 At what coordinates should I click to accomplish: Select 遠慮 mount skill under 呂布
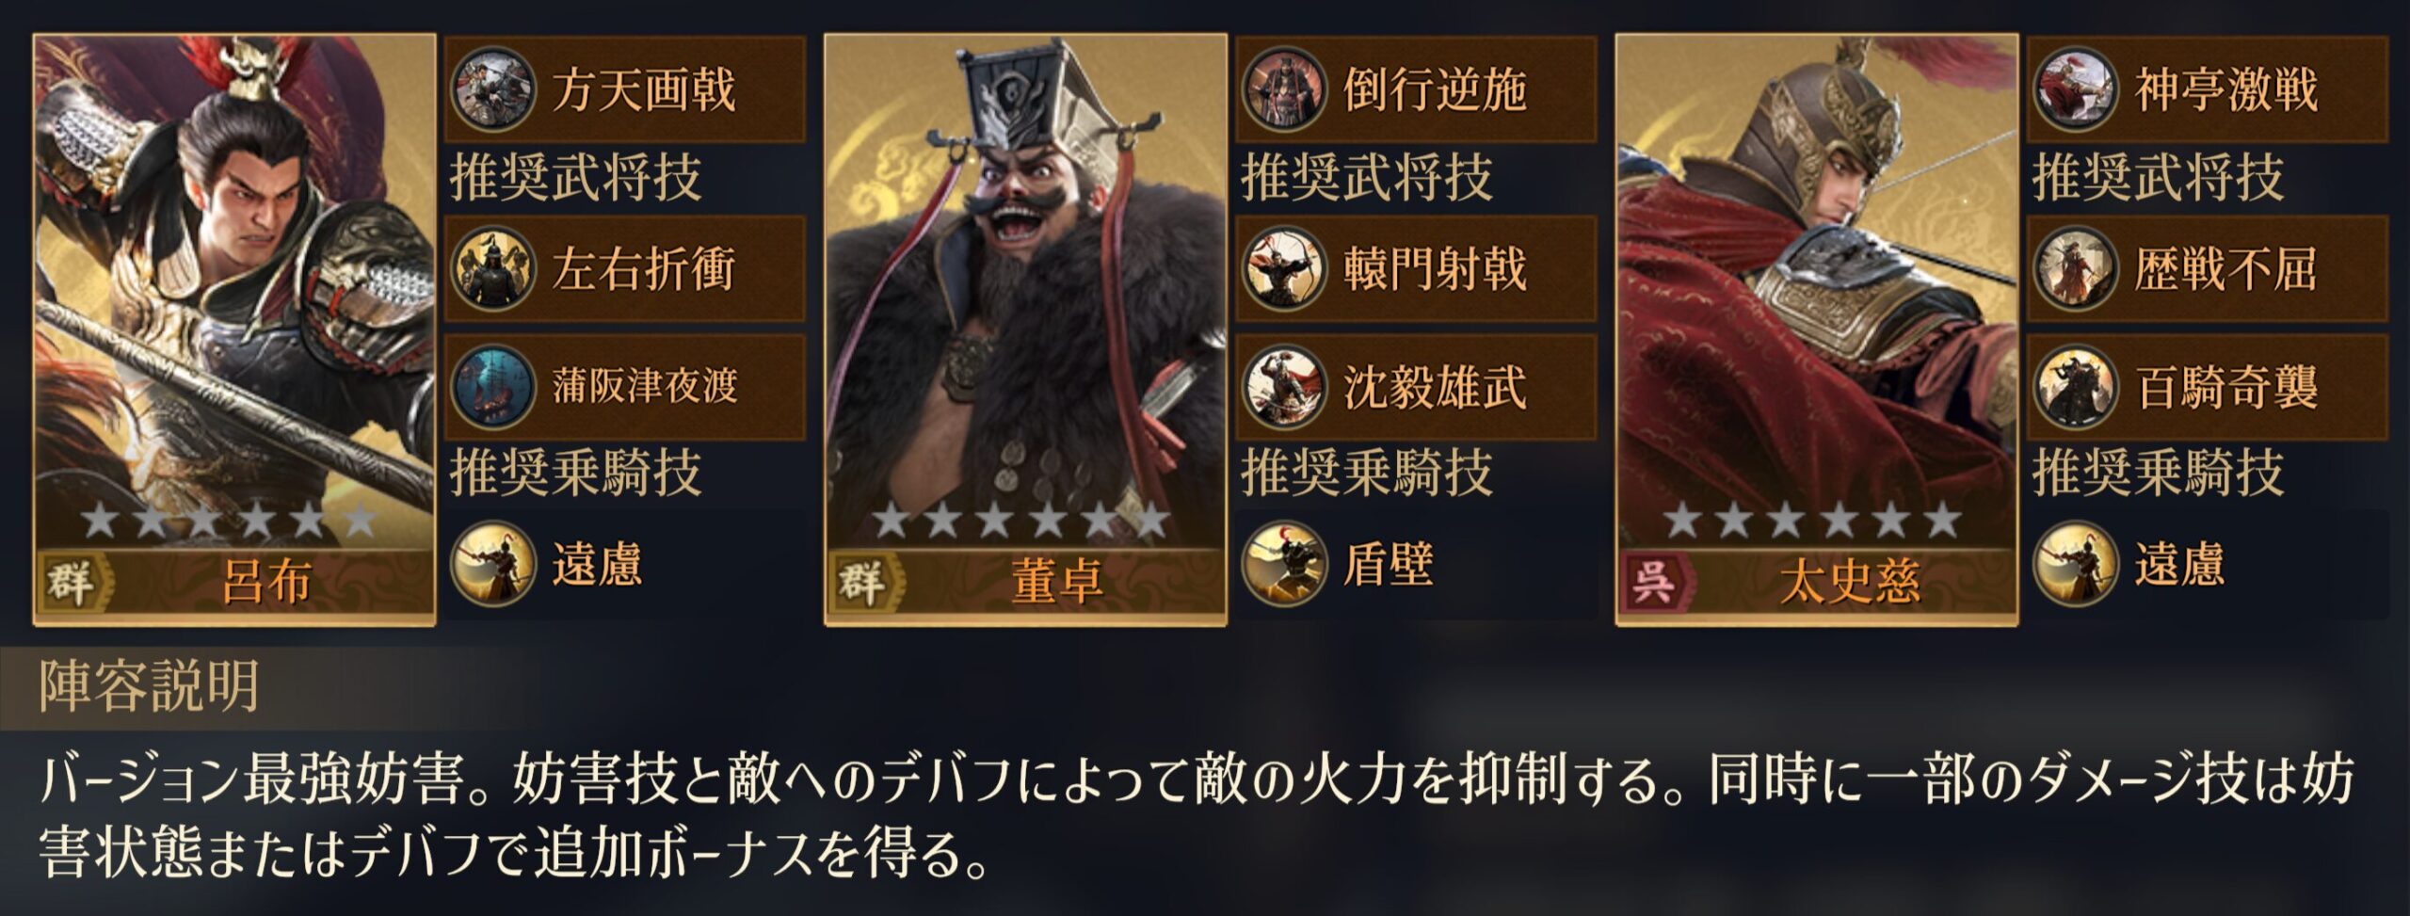(x=493, y=564)
